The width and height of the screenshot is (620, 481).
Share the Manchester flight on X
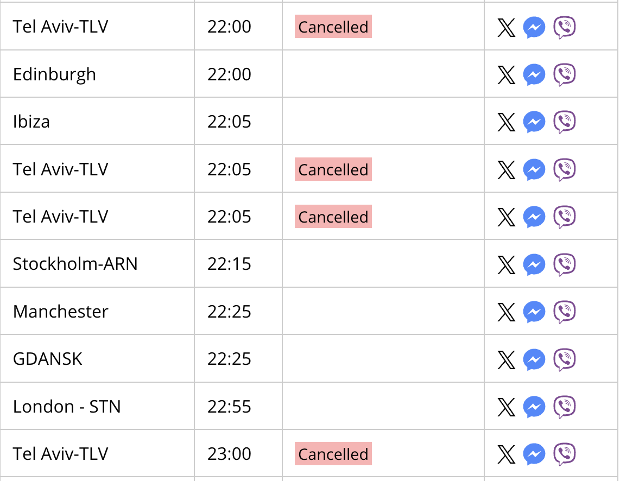click(506, 312)
